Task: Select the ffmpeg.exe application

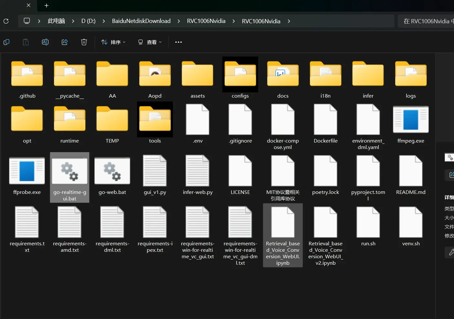Action: 411,124
